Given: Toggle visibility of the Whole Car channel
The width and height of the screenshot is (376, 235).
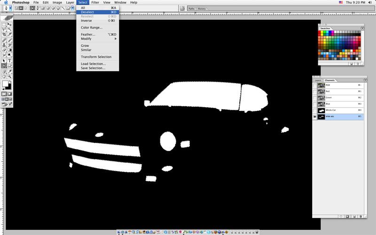Looking at the screenshot, I should click(x=315, y=110).
